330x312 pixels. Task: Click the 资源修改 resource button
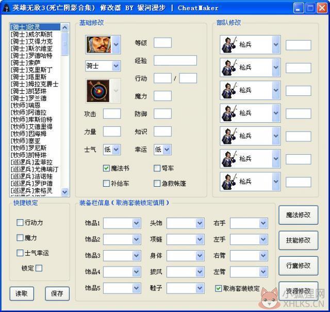tap(298, 291)
